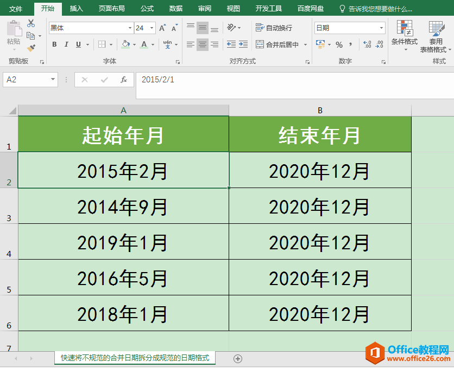Image resolution: width=454 pixels, height=368 pixels.
Task: Click the Insert Function fx button
Action: (x=124, y=80)
